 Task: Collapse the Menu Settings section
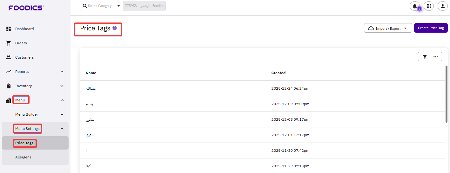(x=62, y=129)
